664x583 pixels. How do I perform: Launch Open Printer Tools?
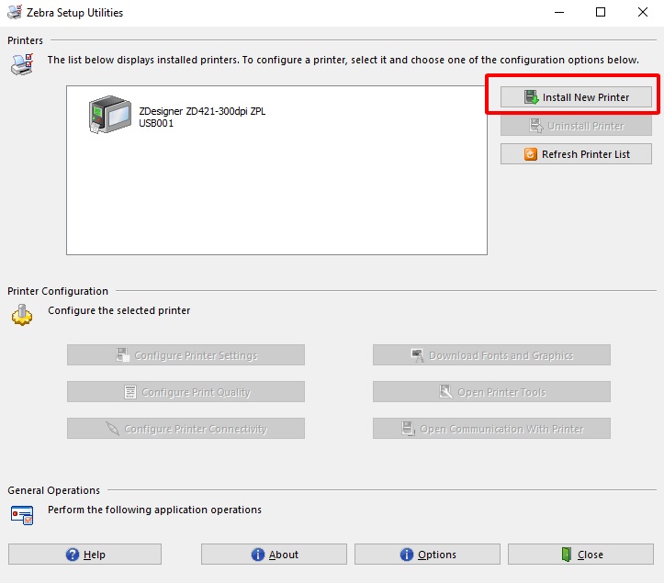[491, 392]
